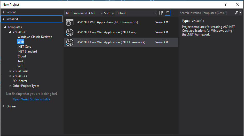This screenshot has width=244, height=136.
Task: Expand Other Project Types node
Action: point(10,86)
